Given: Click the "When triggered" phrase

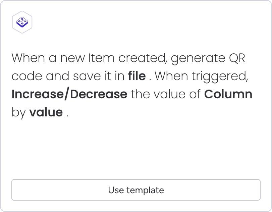Looking at the screenshot, I should tap(201, 76).
